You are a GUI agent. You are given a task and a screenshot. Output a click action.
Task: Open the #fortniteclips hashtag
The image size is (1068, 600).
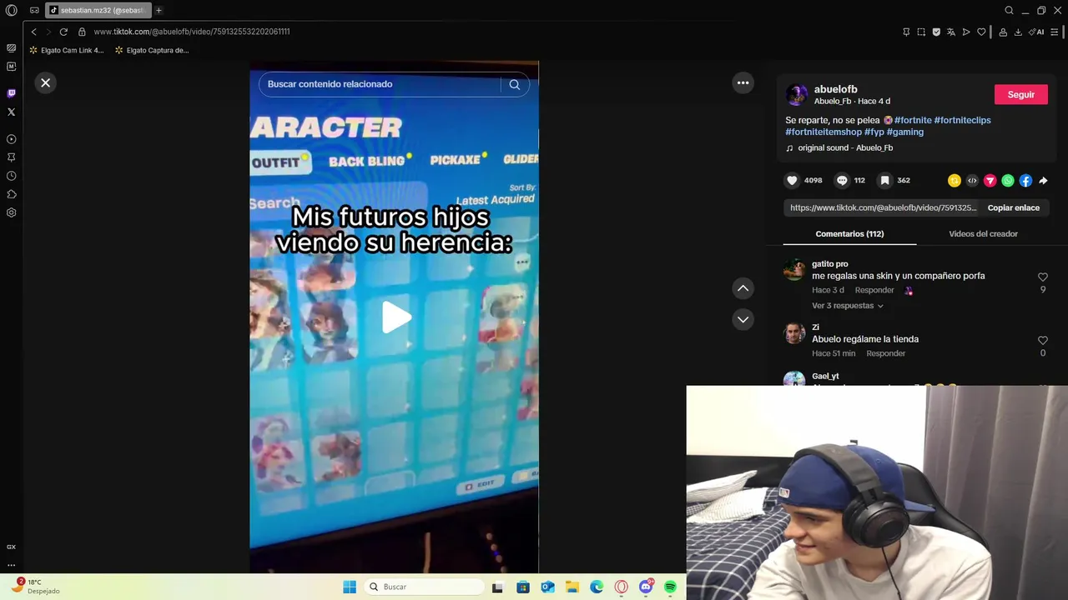point(962,120)
